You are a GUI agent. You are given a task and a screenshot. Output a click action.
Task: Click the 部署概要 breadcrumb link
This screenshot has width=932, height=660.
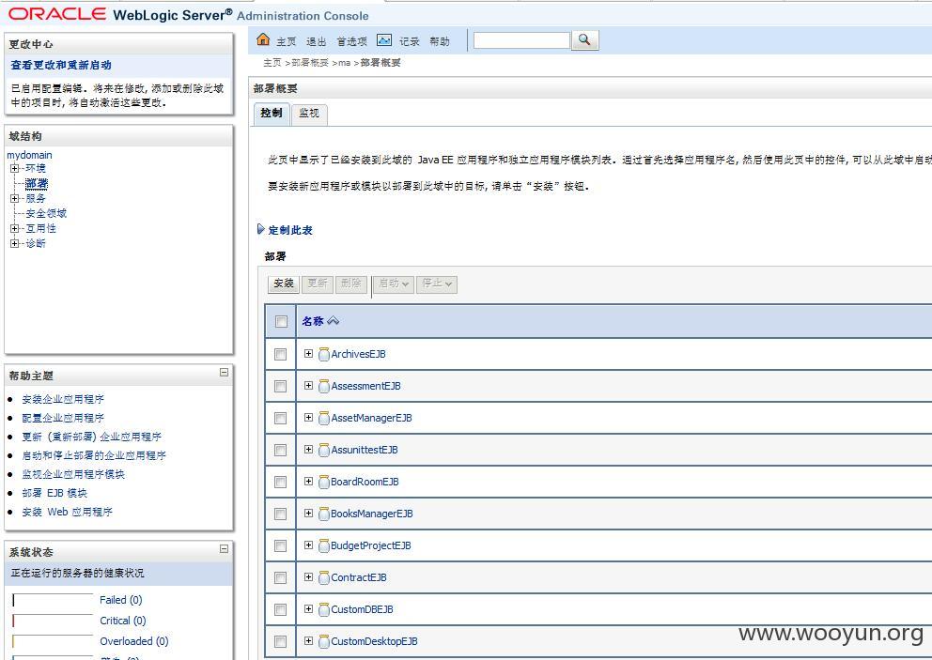pos(310,62)
